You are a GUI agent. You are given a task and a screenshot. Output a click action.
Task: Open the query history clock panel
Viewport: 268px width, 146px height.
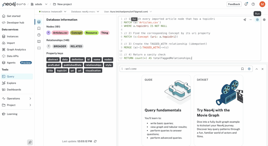(39, 35)
